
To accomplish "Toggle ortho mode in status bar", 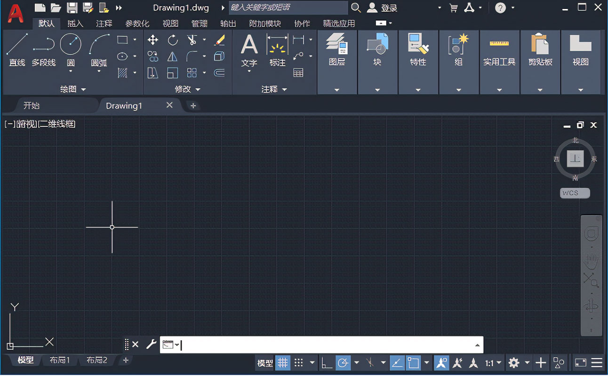I will (x=326, y=363).
